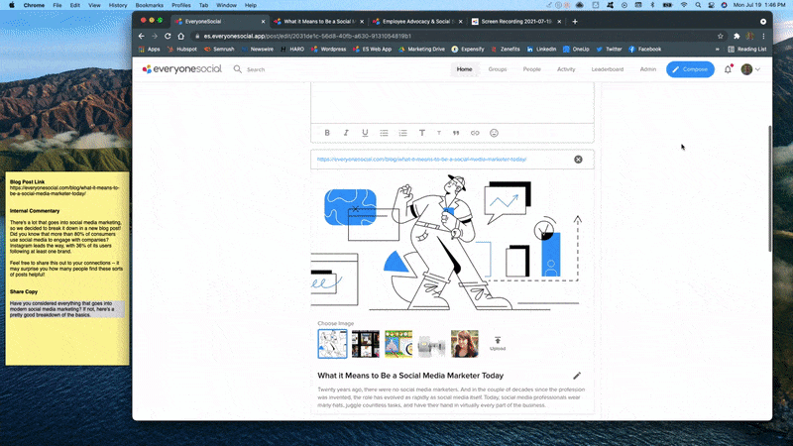793x446 pixels.
Task: Toggle numbered list formatting
Action: point(402,133)
